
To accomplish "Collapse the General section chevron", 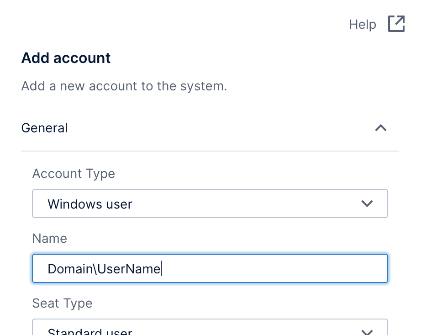I will pyautogui.click(x=381, y=128).
